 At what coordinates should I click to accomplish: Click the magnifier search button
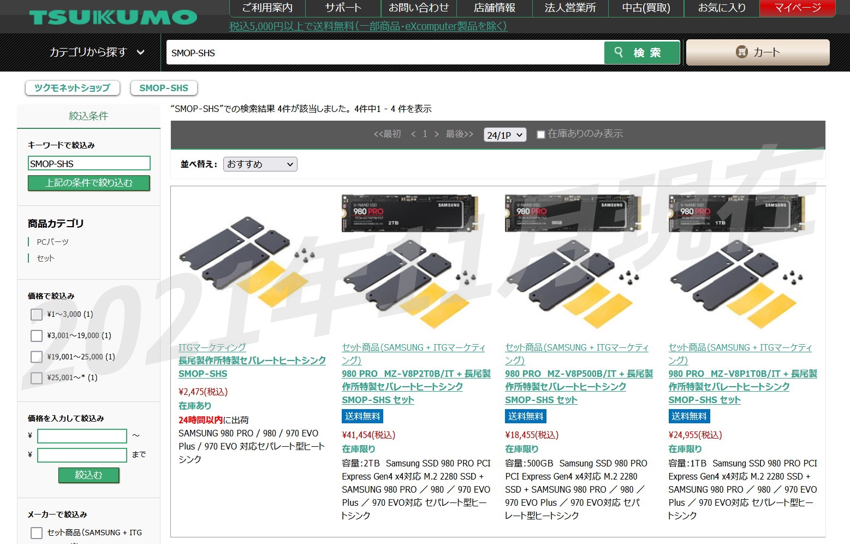(641, 52)
